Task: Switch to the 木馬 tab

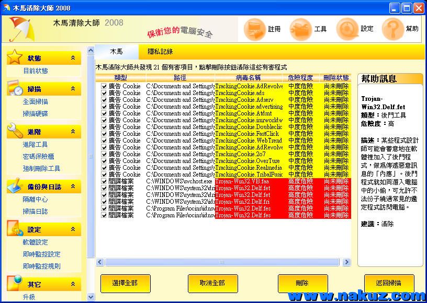Action: click(x=117, y=52)
